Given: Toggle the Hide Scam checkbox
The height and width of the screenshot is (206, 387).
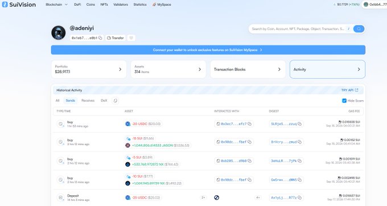Looking at the screenshot, I should [344, 101].
